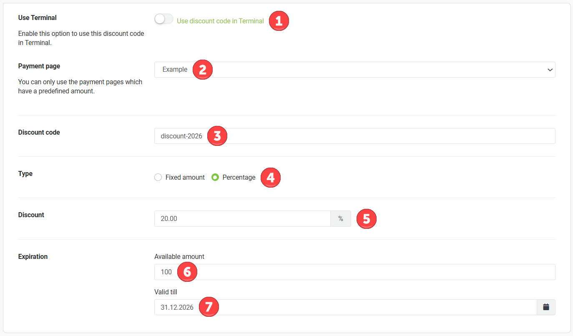Select the Fixed amount radio button
Screen dimensions: 573x336
158,178
